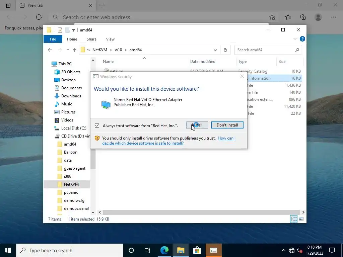Click navigation pane scroll down arrow
Viewport: 343px width, 257px height.
click(x=93, y=212)
